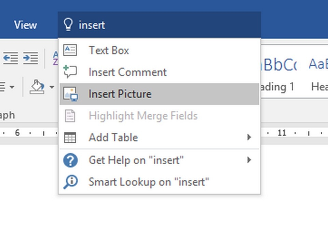Click the Smart Lookup magnifier icon

click(70, 182)
